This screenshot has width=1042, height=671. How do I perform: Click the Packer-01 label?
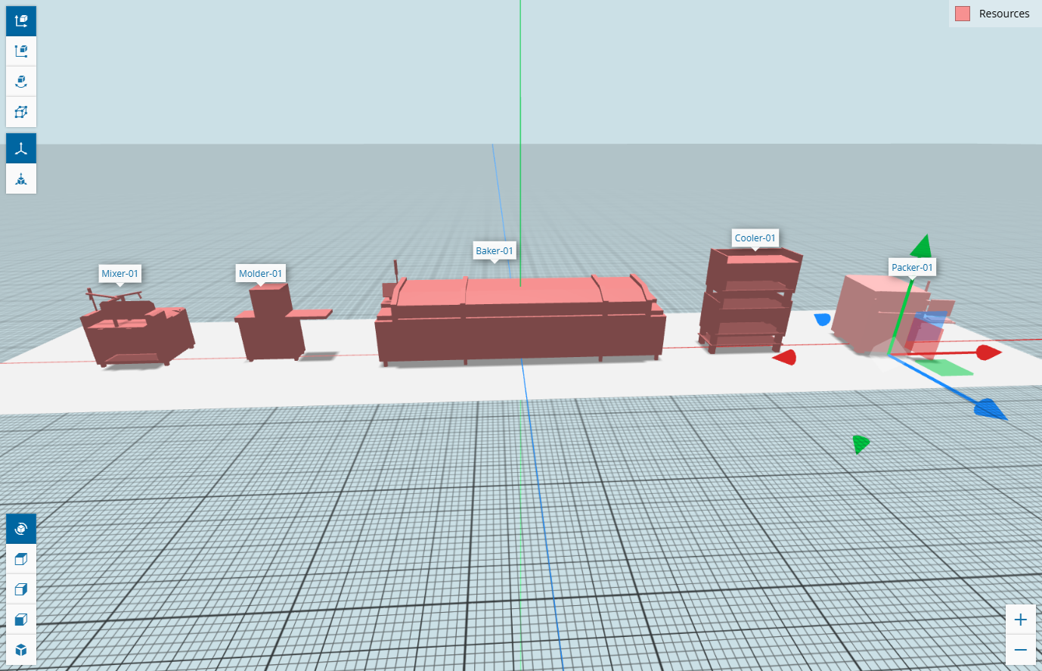(912, 267)
